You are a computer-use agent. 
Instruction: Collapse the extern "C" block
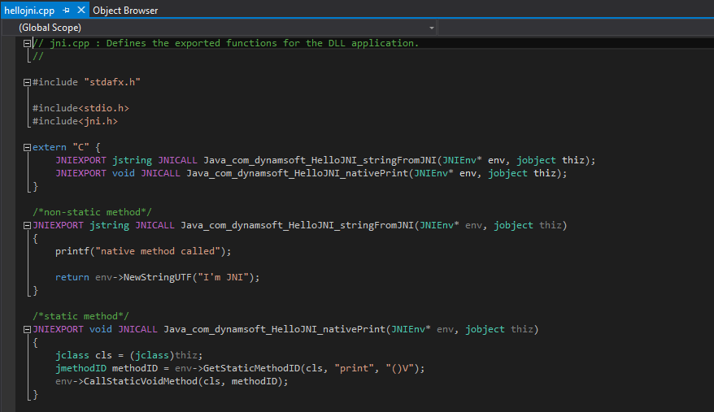(x=28, y=148)
